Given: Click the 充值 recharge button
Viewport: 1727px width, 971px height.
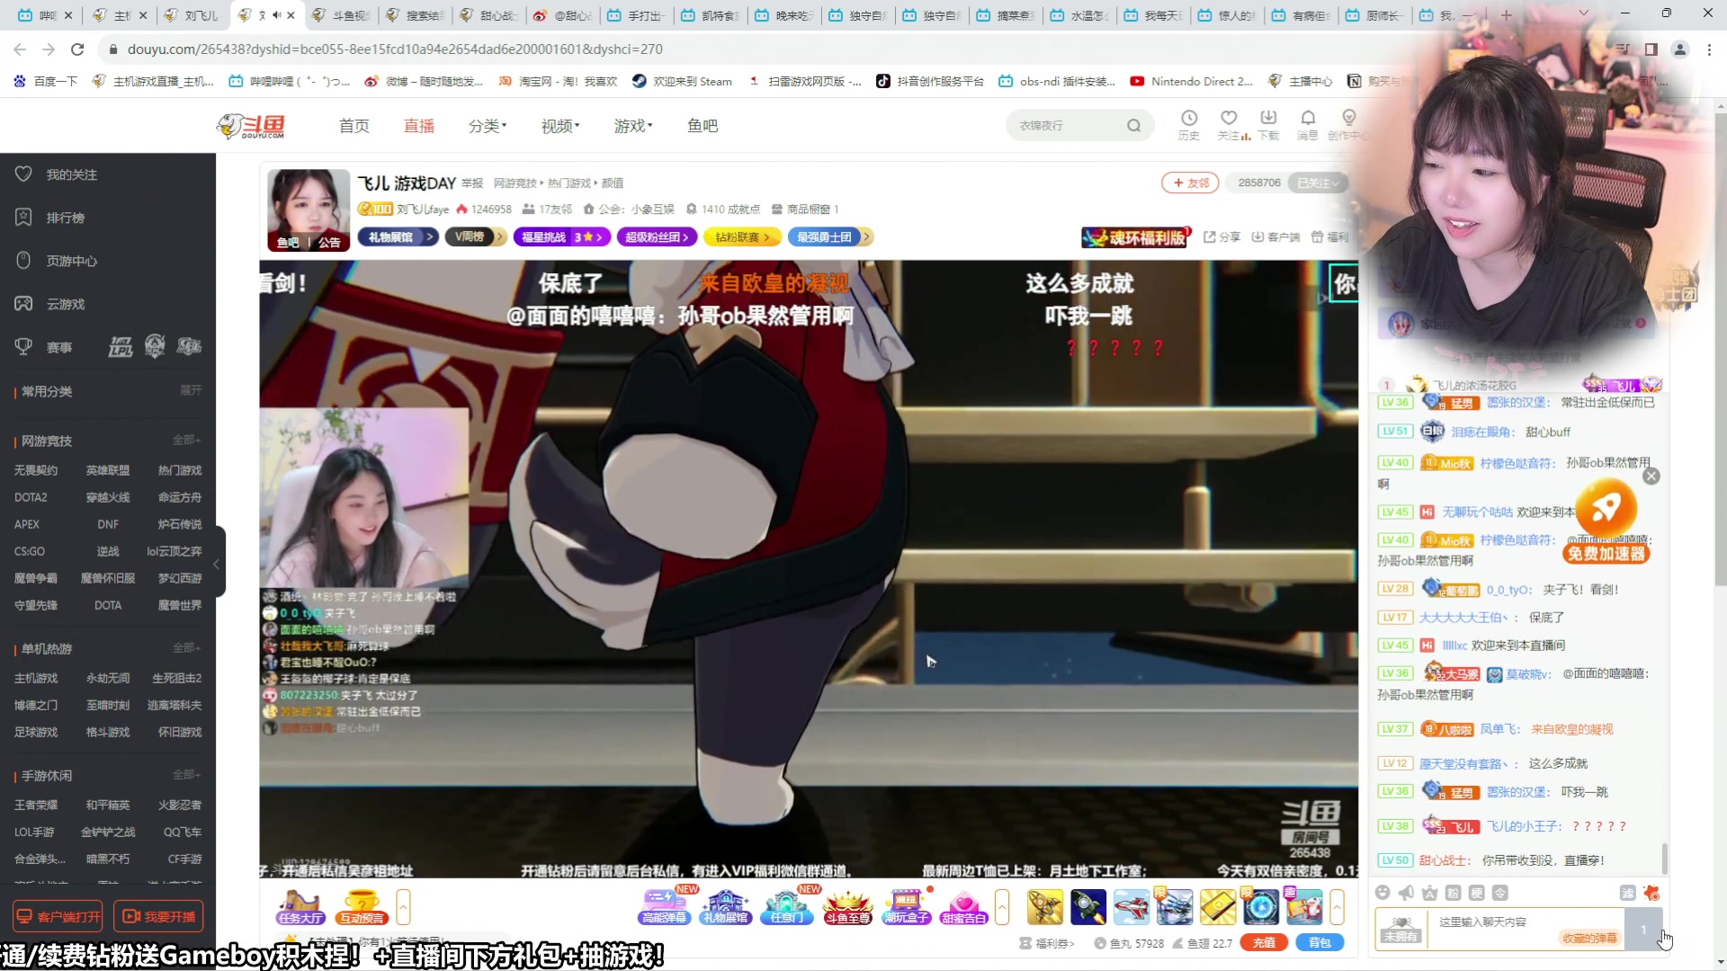Looking at the screenshot, I should tap(1263, 943).
